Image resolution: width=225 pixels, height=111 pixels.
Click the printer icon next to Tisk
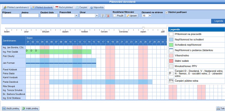click(218, 108)
